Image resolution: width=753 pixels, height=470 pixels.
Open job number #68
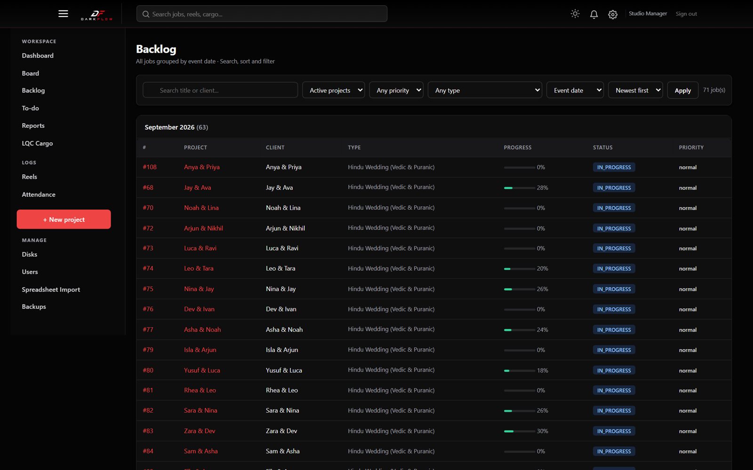click(148, 188)
